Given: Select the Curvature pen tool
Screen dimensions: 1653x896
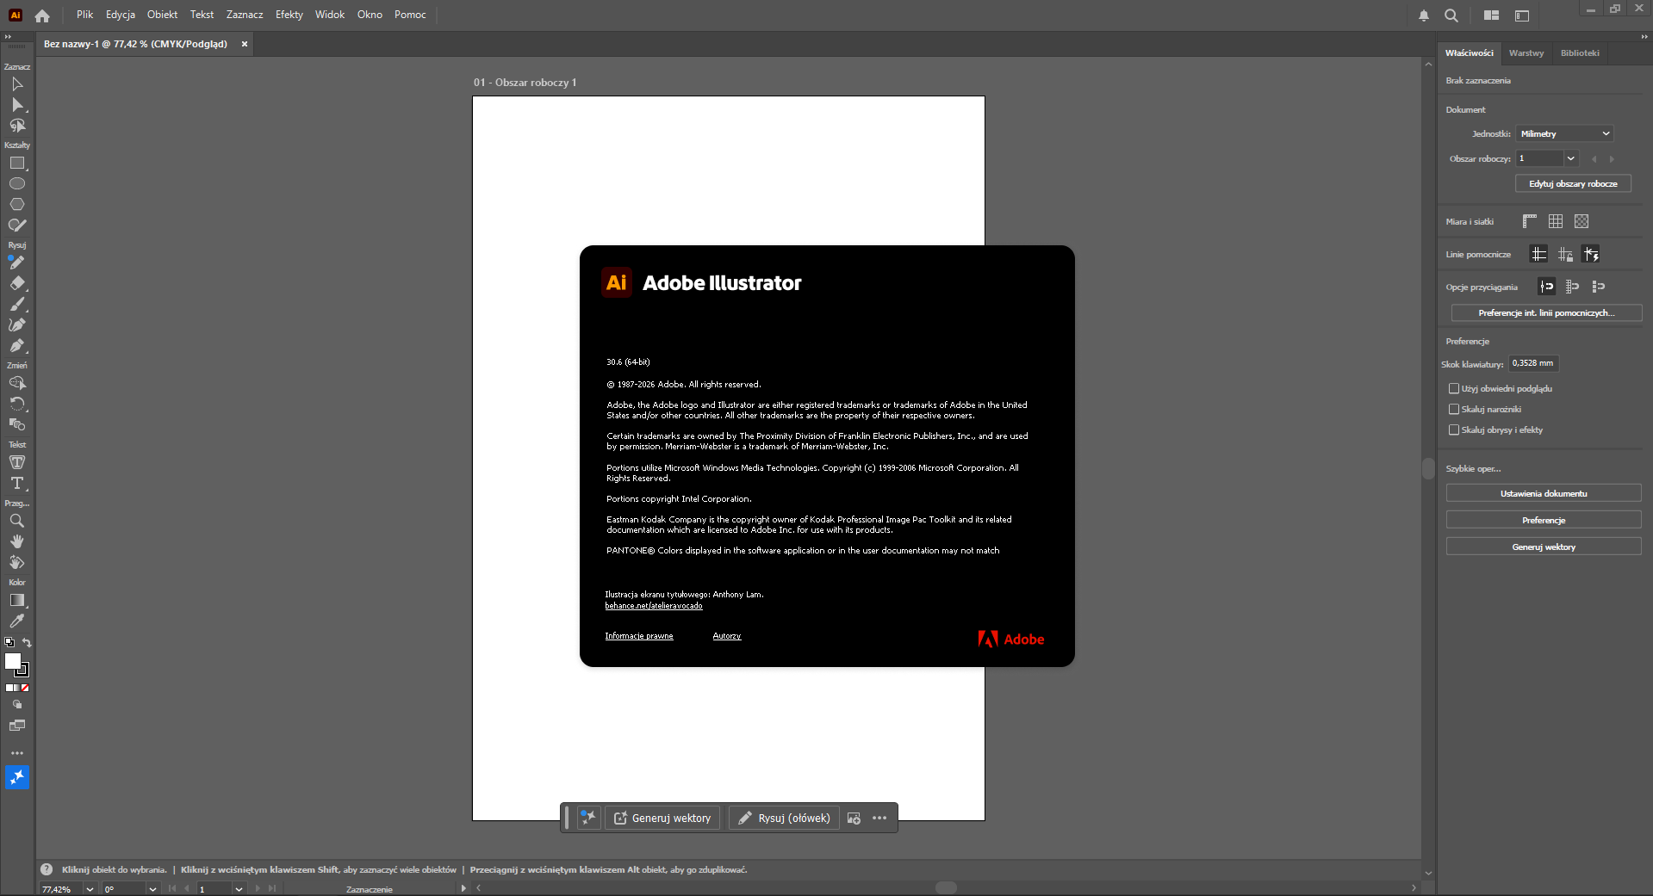Looking at the screenshot, I should pos(17,324).
